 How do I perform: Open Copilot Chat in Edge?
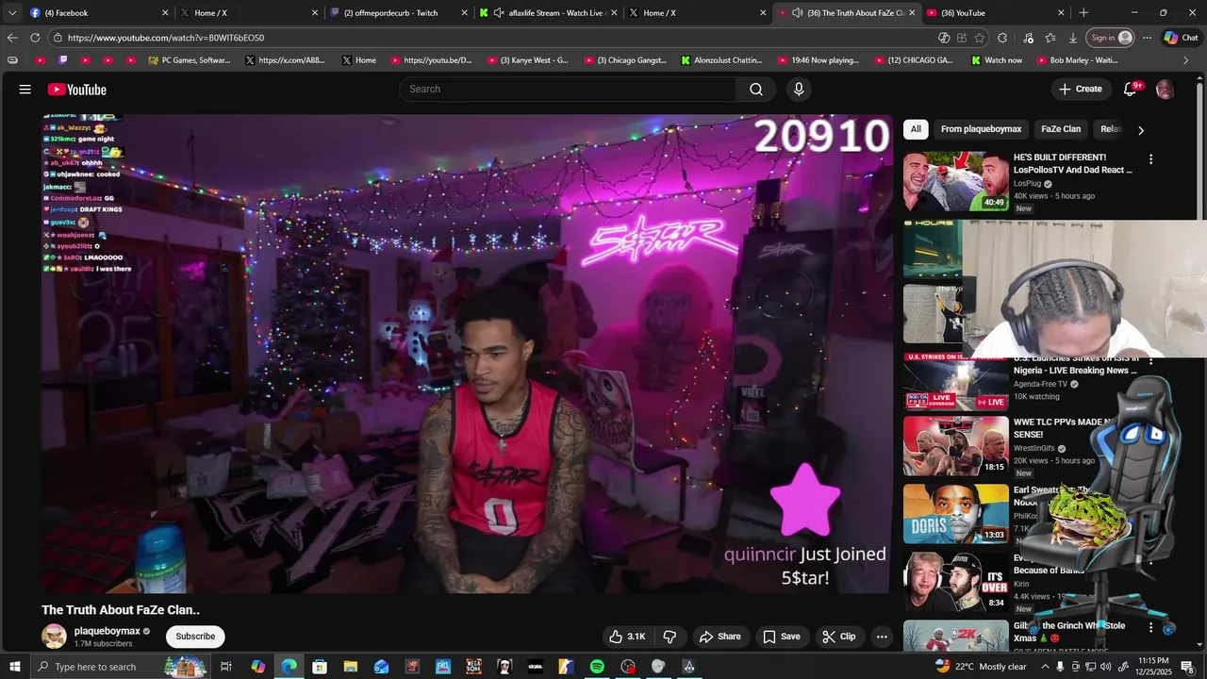click(1180, 38)
